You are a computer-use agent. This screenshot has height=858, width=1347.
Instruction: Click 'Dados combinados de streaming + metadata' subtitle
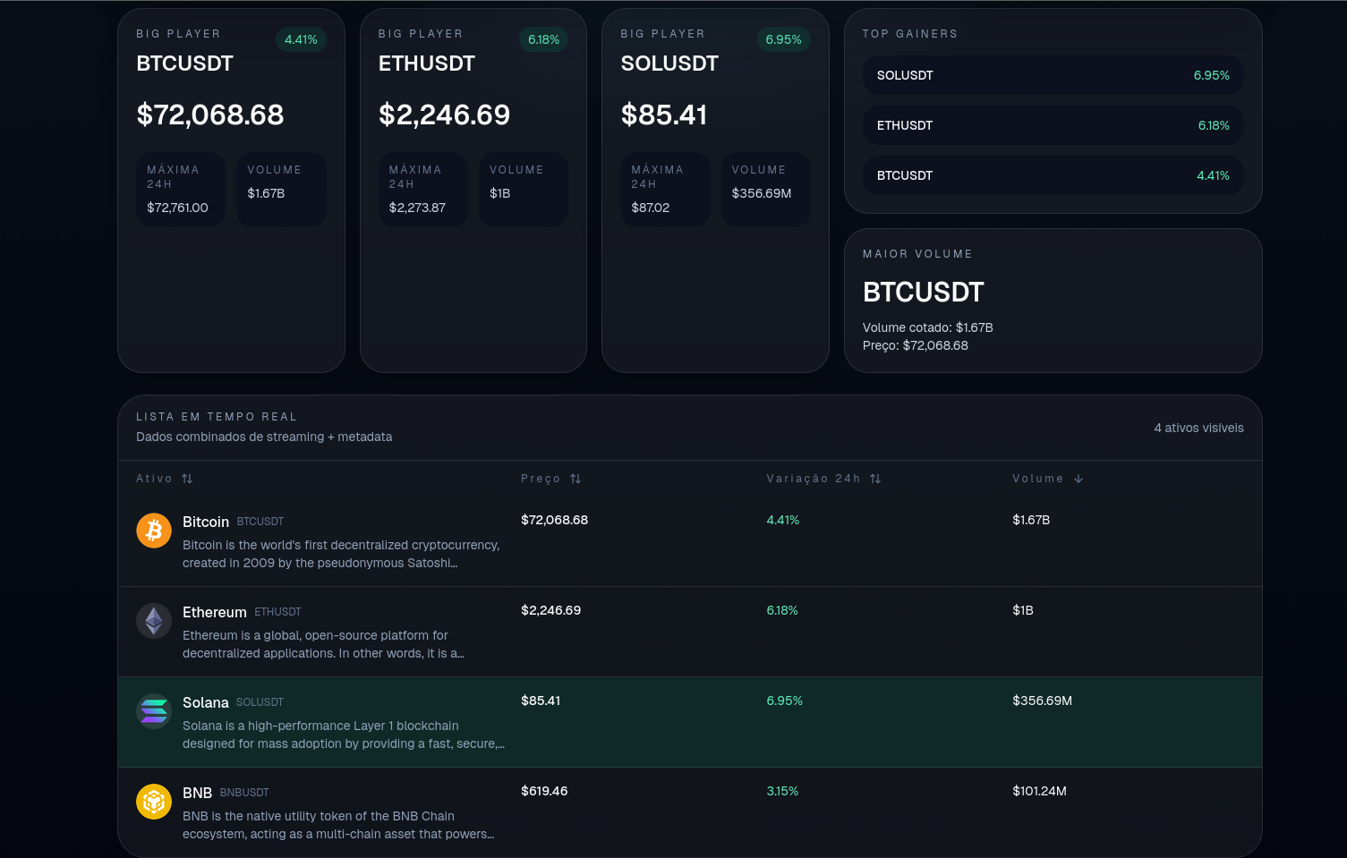coord(264,437)
